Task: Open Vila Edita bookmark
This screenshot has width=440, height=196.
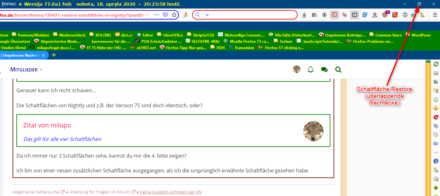Action: click(291, 35)
